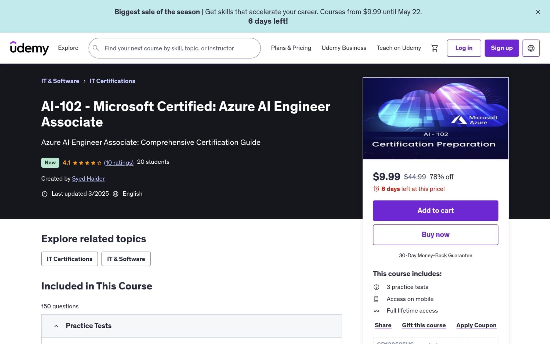Open the shopping cart icon
The width and height of the screenshot is (550, 344).
[435, 48]
